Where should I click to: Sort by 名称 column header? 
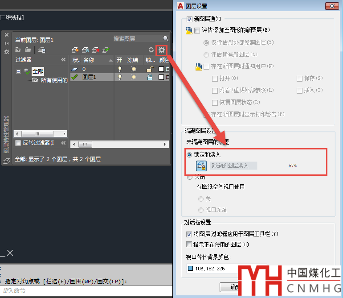(x=98, y=60)
